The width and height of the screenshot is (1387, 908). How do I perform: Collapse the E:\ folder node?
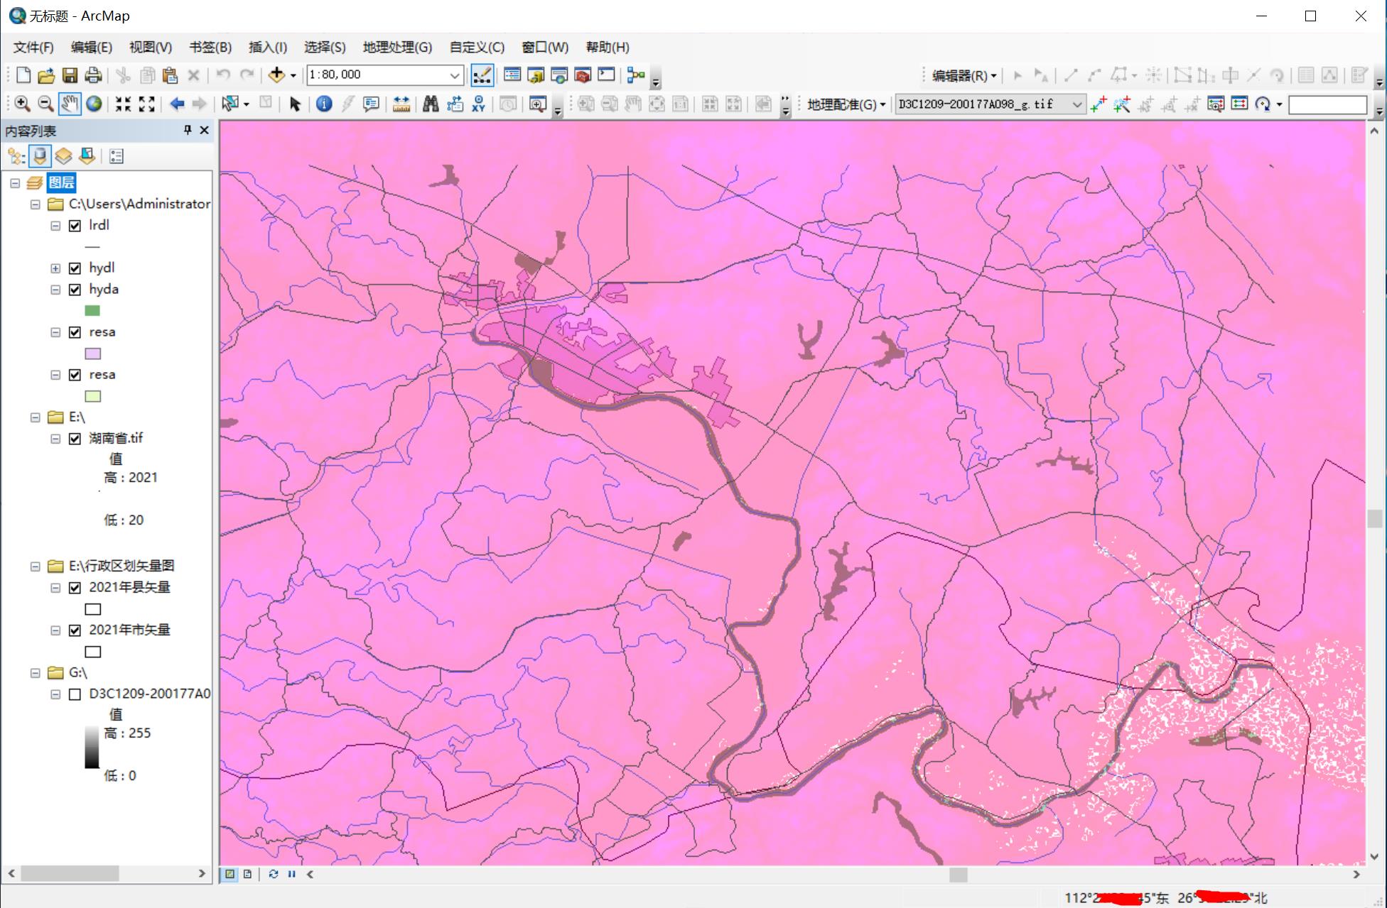35,417
